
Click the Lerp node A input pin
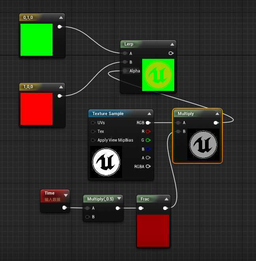coord(125,53)
